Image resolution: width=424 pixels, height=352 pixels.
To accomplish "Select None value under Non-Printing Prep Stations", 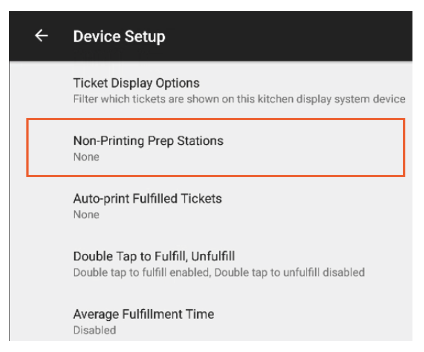I will tap(86, 157).
